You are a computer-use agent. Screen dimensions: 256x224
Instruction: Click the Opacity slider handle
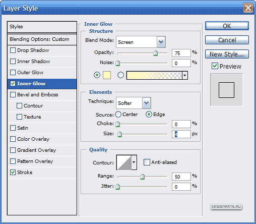pyautogui.click(x=156, y=53)
